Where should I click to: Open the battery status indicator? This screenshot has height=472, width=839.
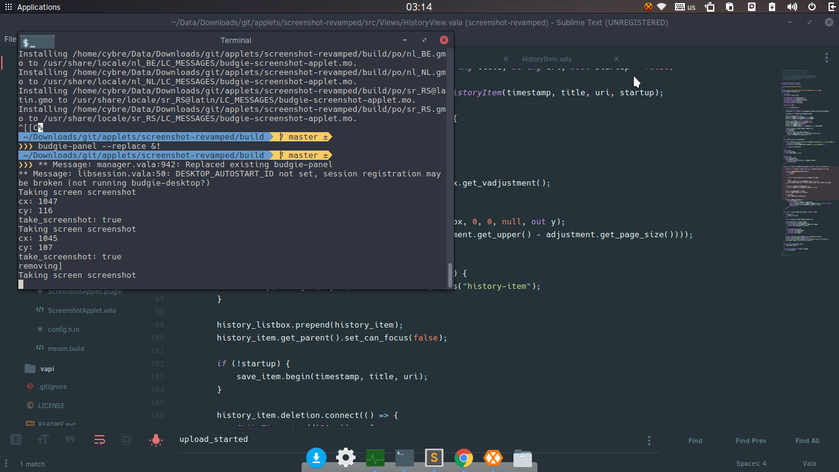point(772,7)
